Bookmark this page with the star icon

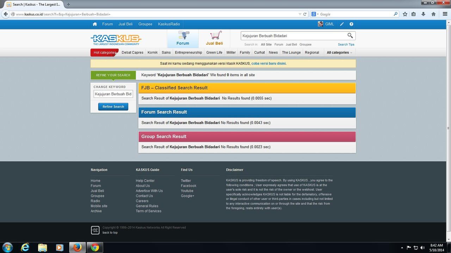click(405, 14)
